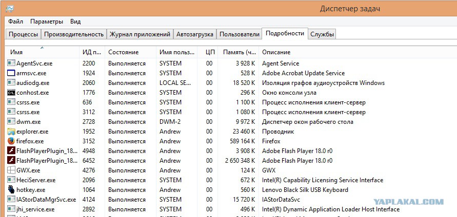Screen dimensions: 457x217
Task: Click the Task Manager title bar icon
Action: [x=9, y=9]
